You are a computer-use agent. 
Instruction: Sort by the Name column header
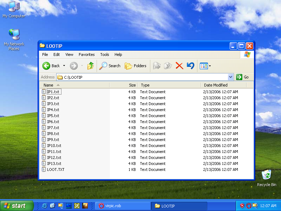point(74,85)
